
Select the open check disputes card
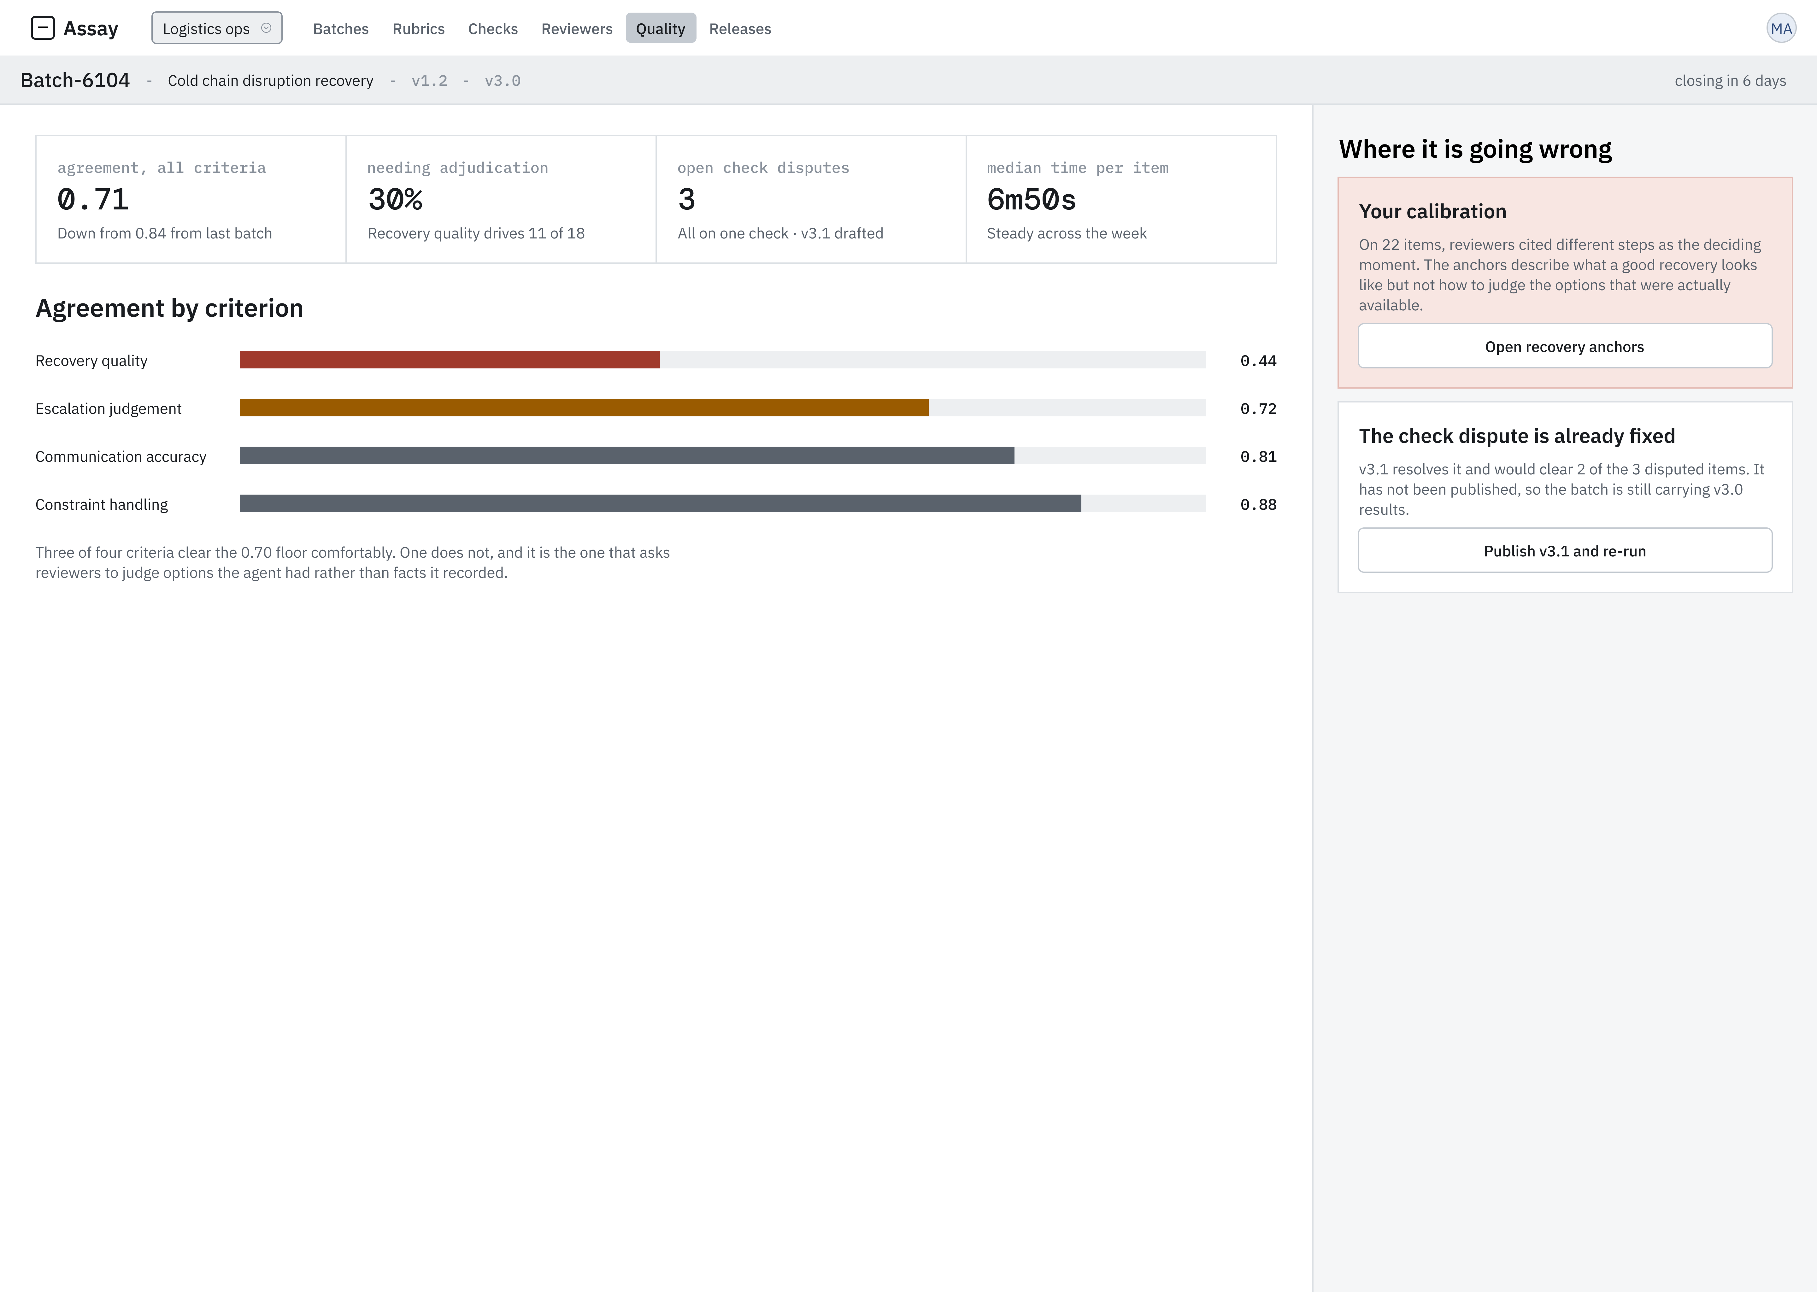811,199
